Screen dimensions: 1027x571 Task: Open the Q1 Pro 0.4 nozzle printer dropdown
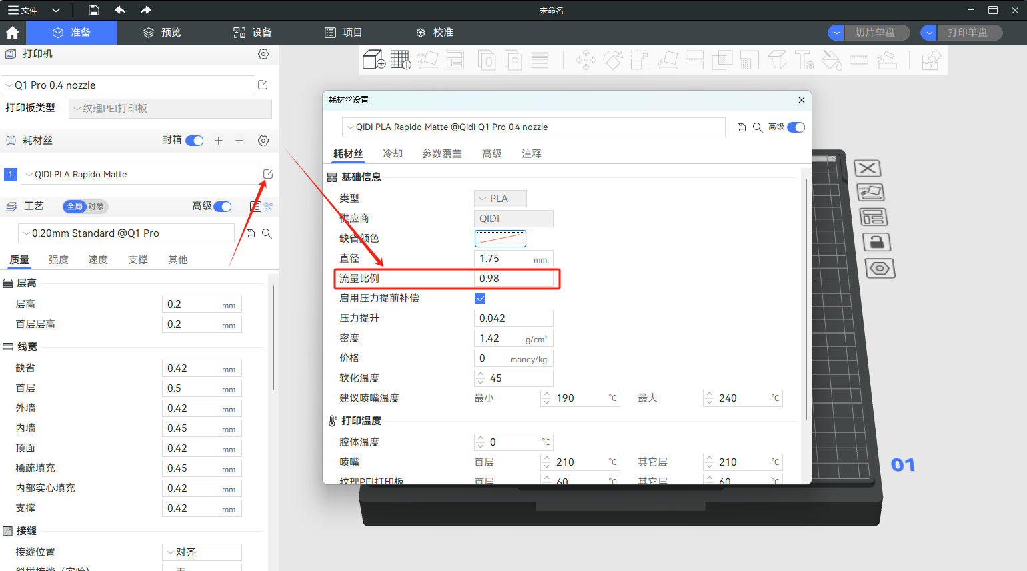pos(128,85)
